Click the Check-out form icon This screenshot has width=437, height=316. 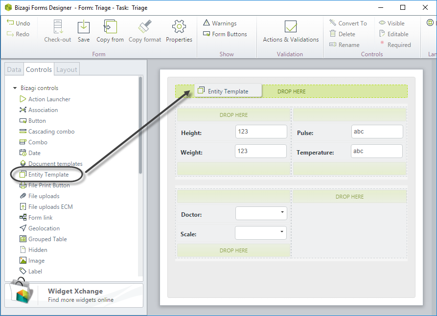tap(58, 27)
